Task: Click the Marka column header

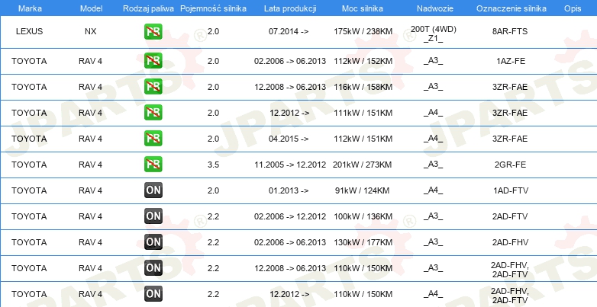Action: (x=30, y=8)
